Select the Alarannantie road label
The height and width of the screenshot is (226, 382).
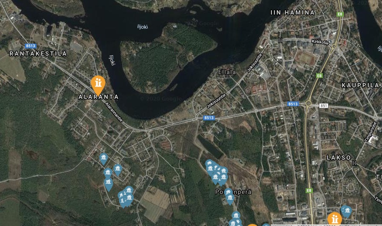[x=114, y=112]
